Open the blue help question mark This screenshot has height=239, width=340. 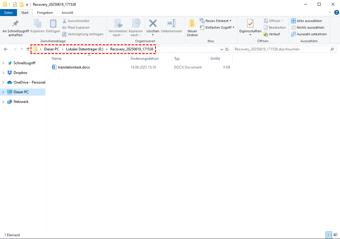[x=337, y=13]
